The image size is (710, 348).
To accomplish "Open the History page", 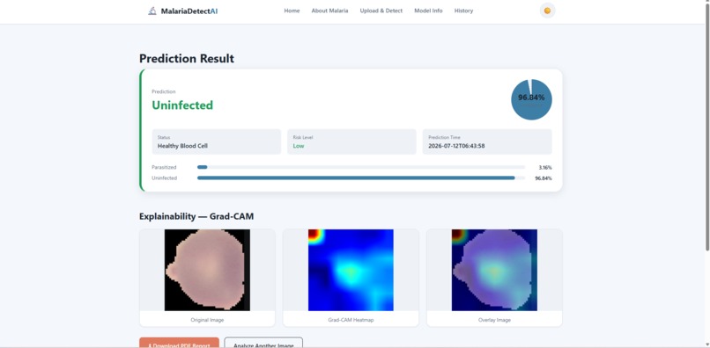I will 463,11.
